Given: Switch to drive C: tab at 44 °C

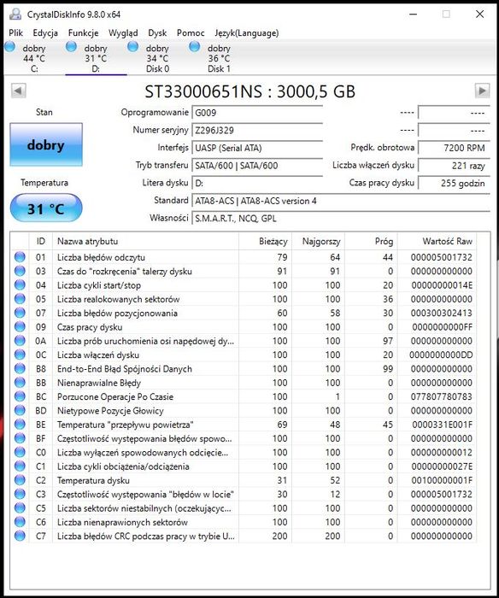Looking at the screenshot, I should [x=34, y=58].
